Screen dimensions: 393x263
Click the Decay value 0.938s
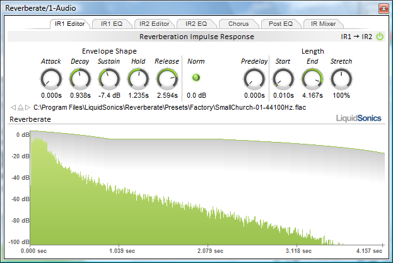(x=80, y=95)
